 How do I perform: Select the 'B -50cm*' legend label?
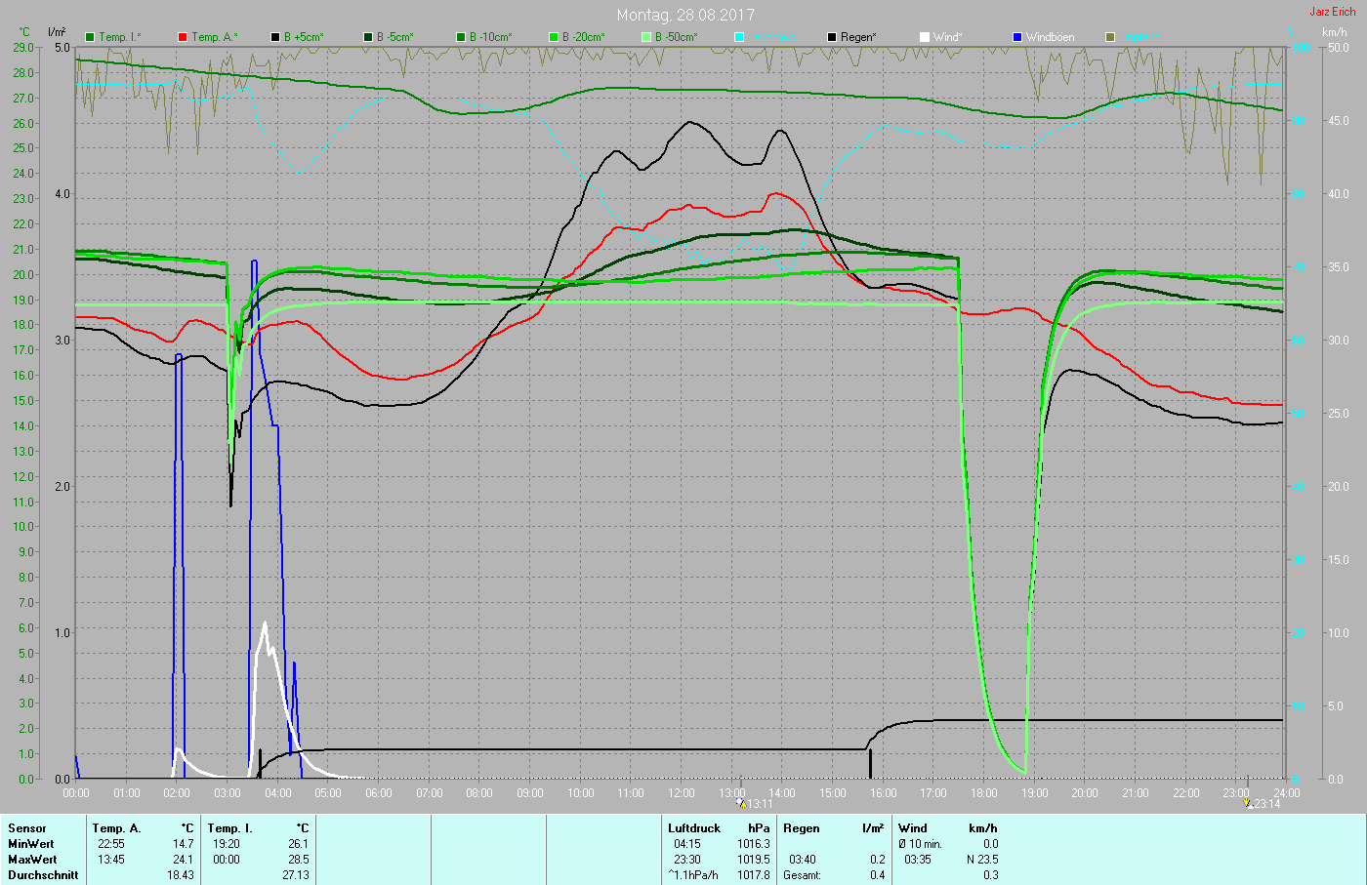click(x=677, y=37)
